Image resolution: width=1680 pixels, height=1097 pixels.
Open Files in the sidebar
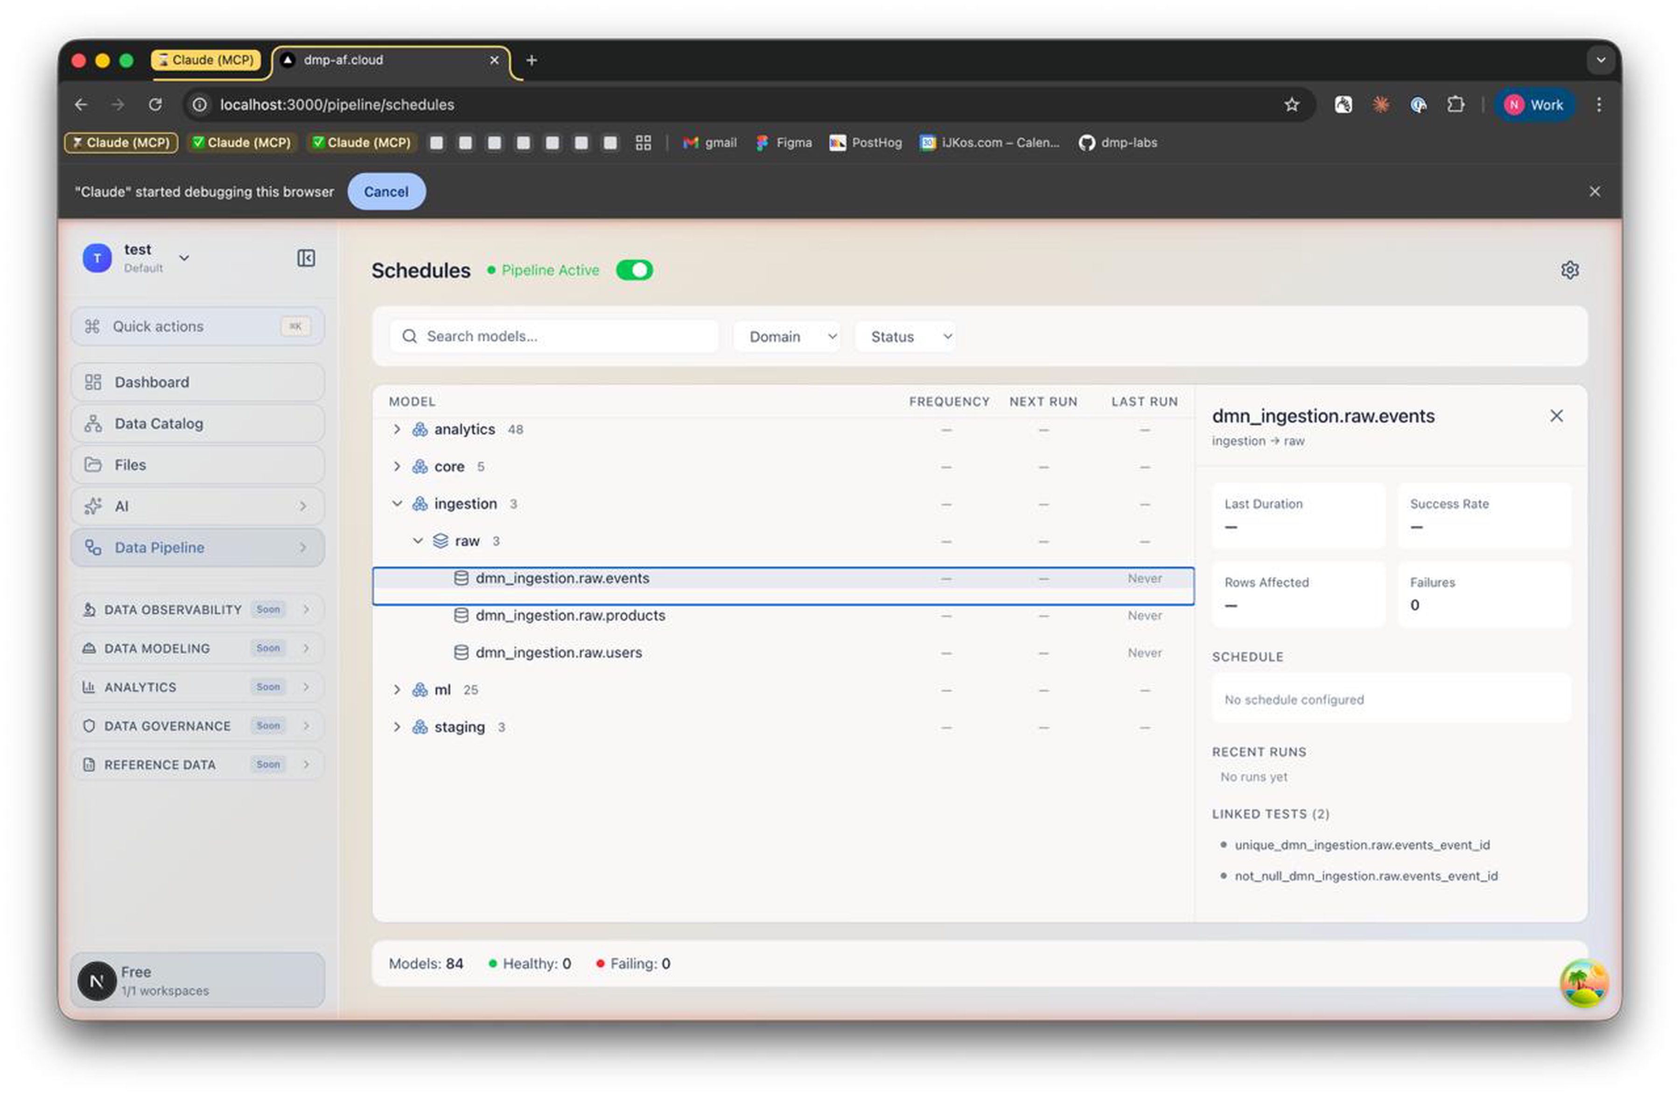click(198, 464)
